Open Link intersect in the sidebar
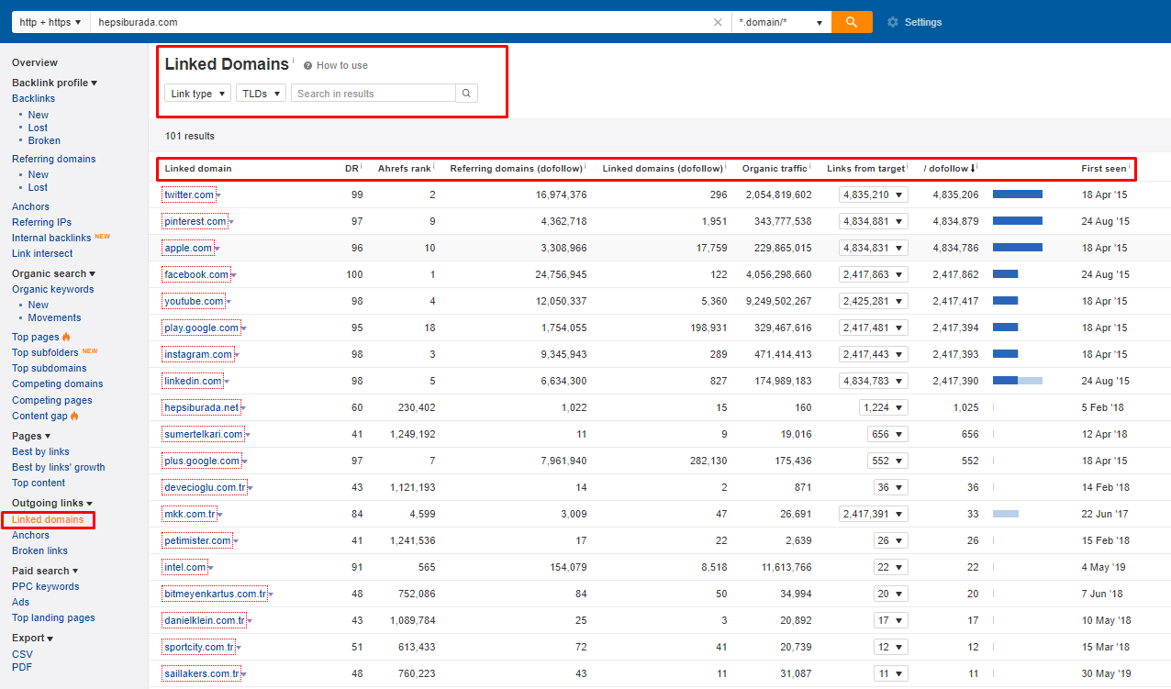Screen dimensions: 1171x689 (x=42, y=253)
